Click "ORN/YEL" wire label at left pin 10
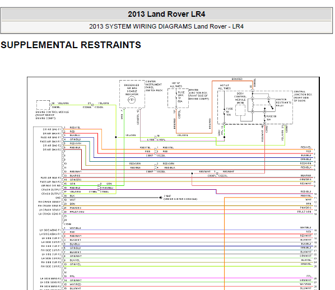 [x=76, y=264]
